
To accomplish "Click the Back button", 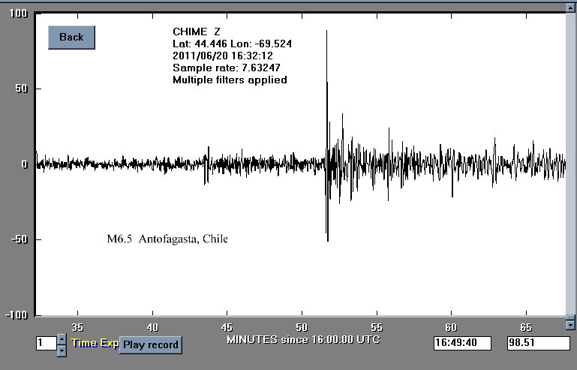I will point(71,38).
